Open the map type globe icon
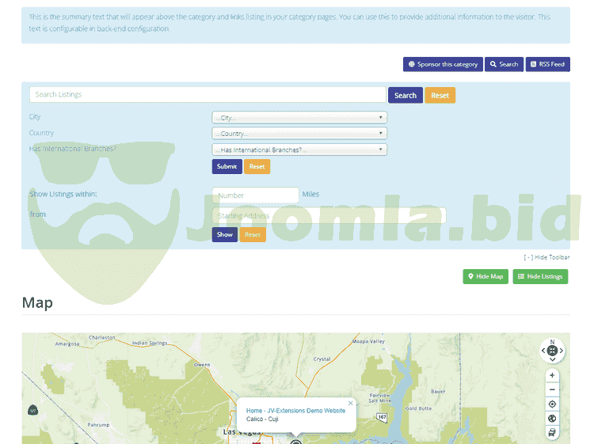The height and width of the screenshot is (444, 594). tap(552, 418)
